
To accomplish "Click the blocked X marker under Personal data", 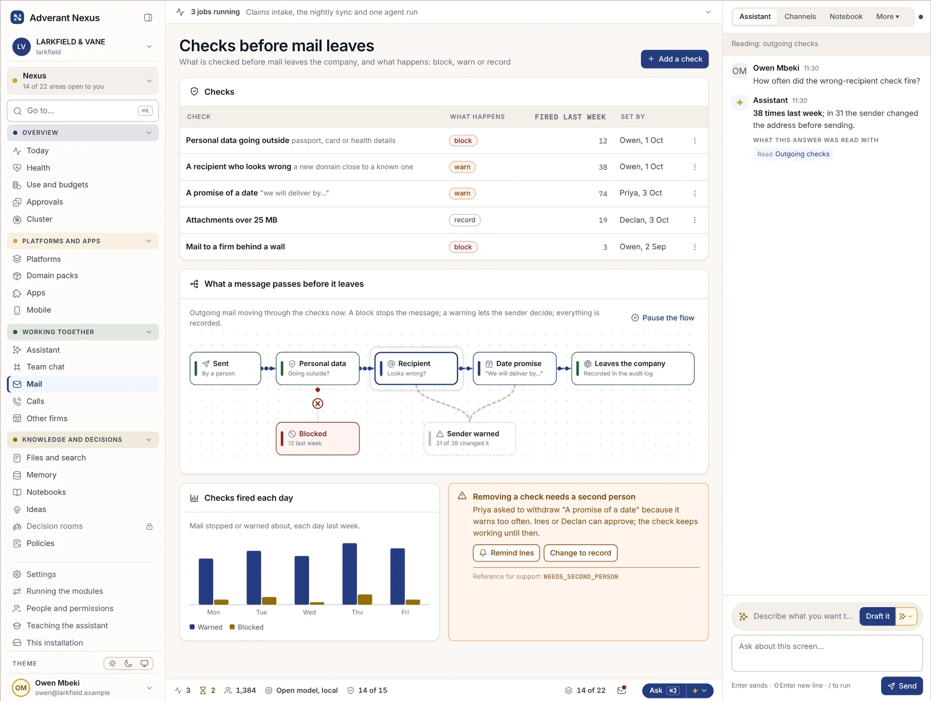I will 317,403.
